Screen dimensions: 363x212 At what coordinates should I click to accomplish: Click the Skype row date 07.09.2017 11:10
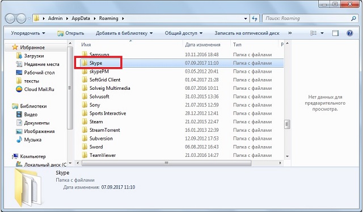(202, 63)
